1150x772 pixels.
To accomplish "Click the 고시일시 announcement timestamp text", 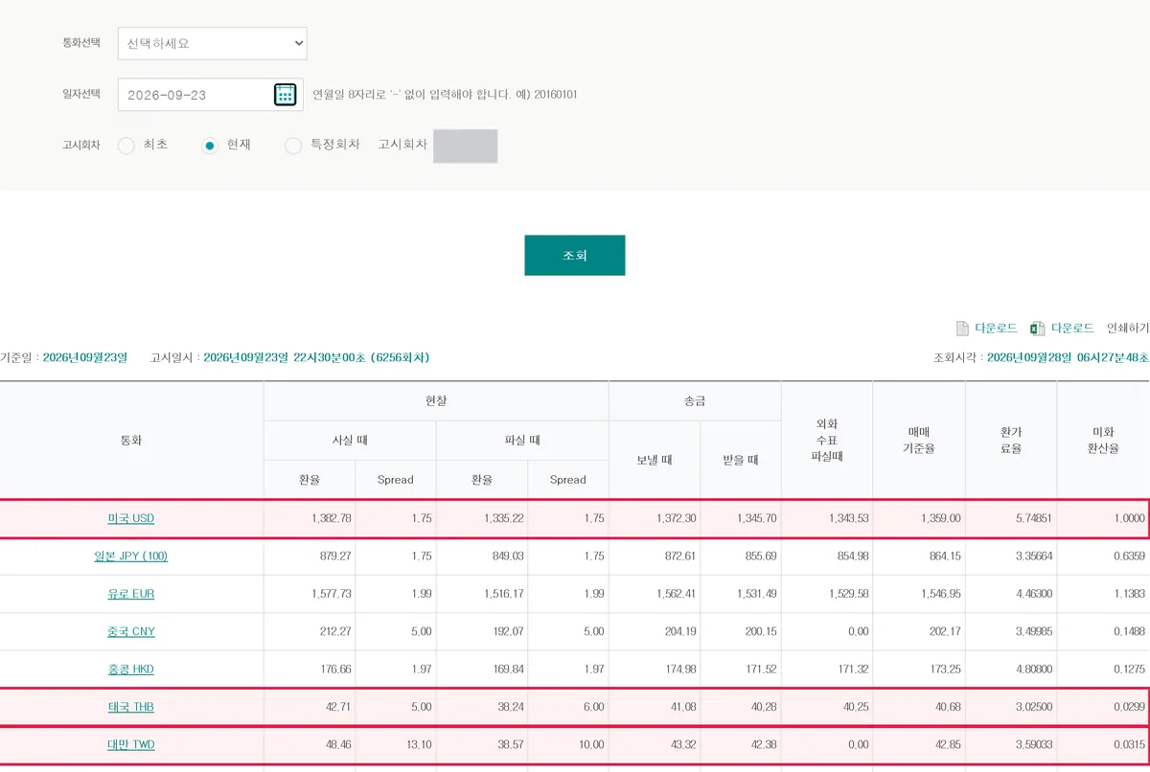I will pyautogui.click(x=290, y=357).
